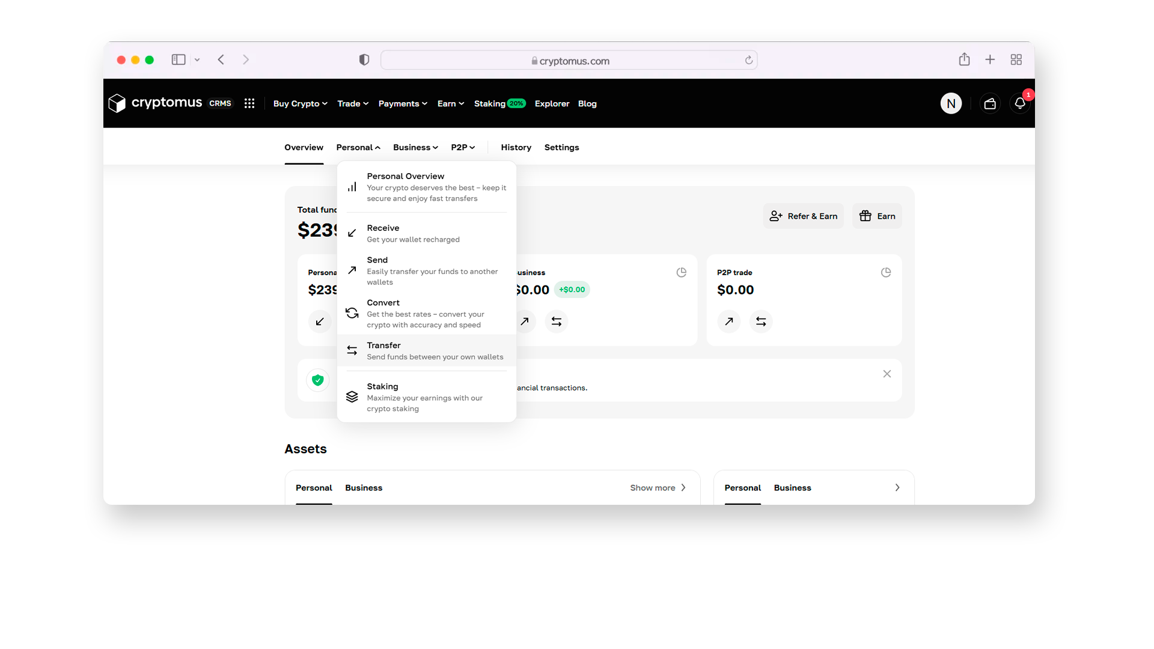Click the Safari share icon

pos(964,59)
